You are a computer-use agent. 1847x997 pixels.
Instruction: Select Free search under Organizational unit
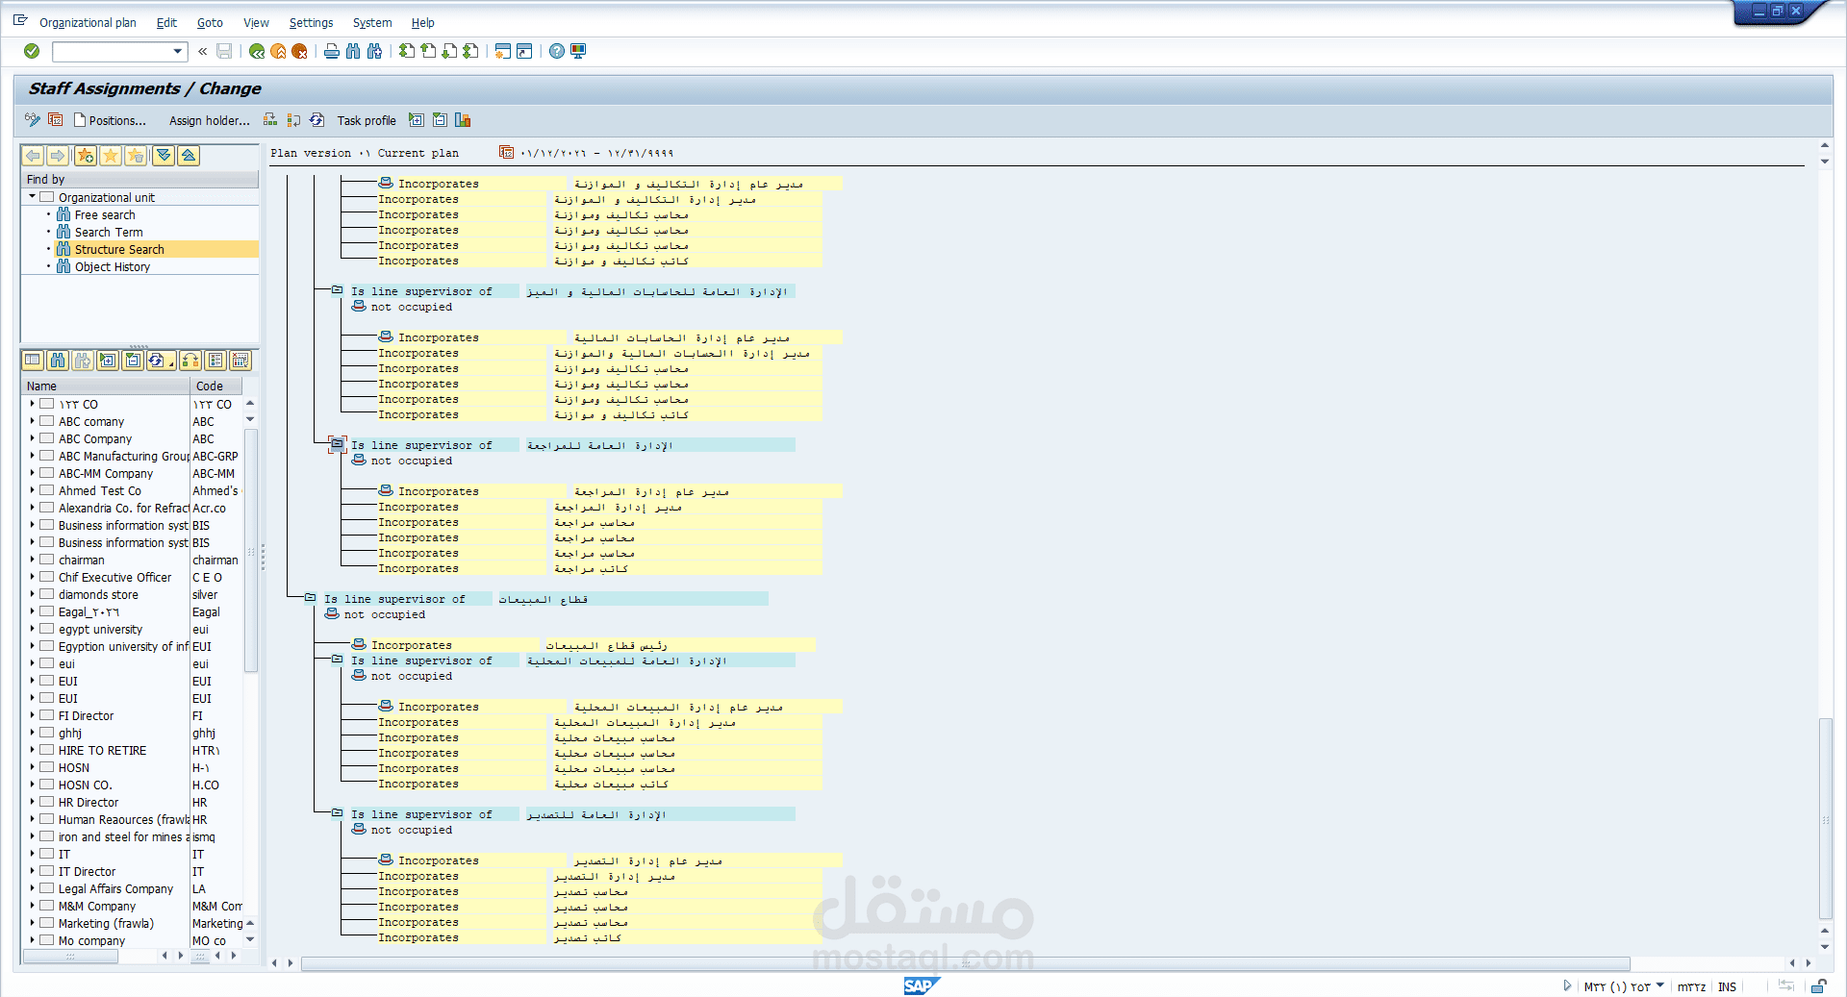[x=105, y=214]
